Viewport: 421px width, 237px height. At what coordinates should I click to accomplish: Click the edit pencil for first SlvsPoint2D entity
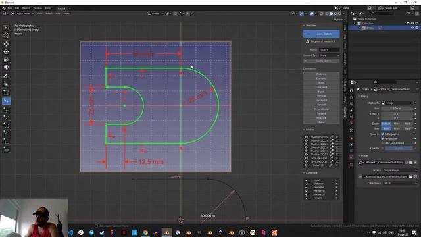[332, 137]
